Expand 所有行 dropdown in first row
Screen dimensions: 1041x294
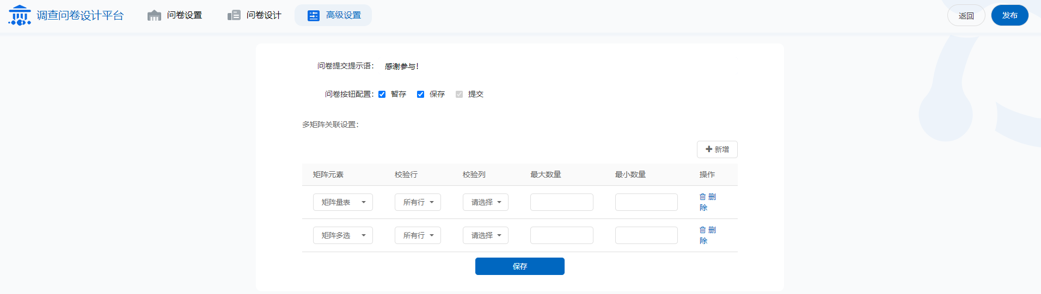(x=418, y=202)
